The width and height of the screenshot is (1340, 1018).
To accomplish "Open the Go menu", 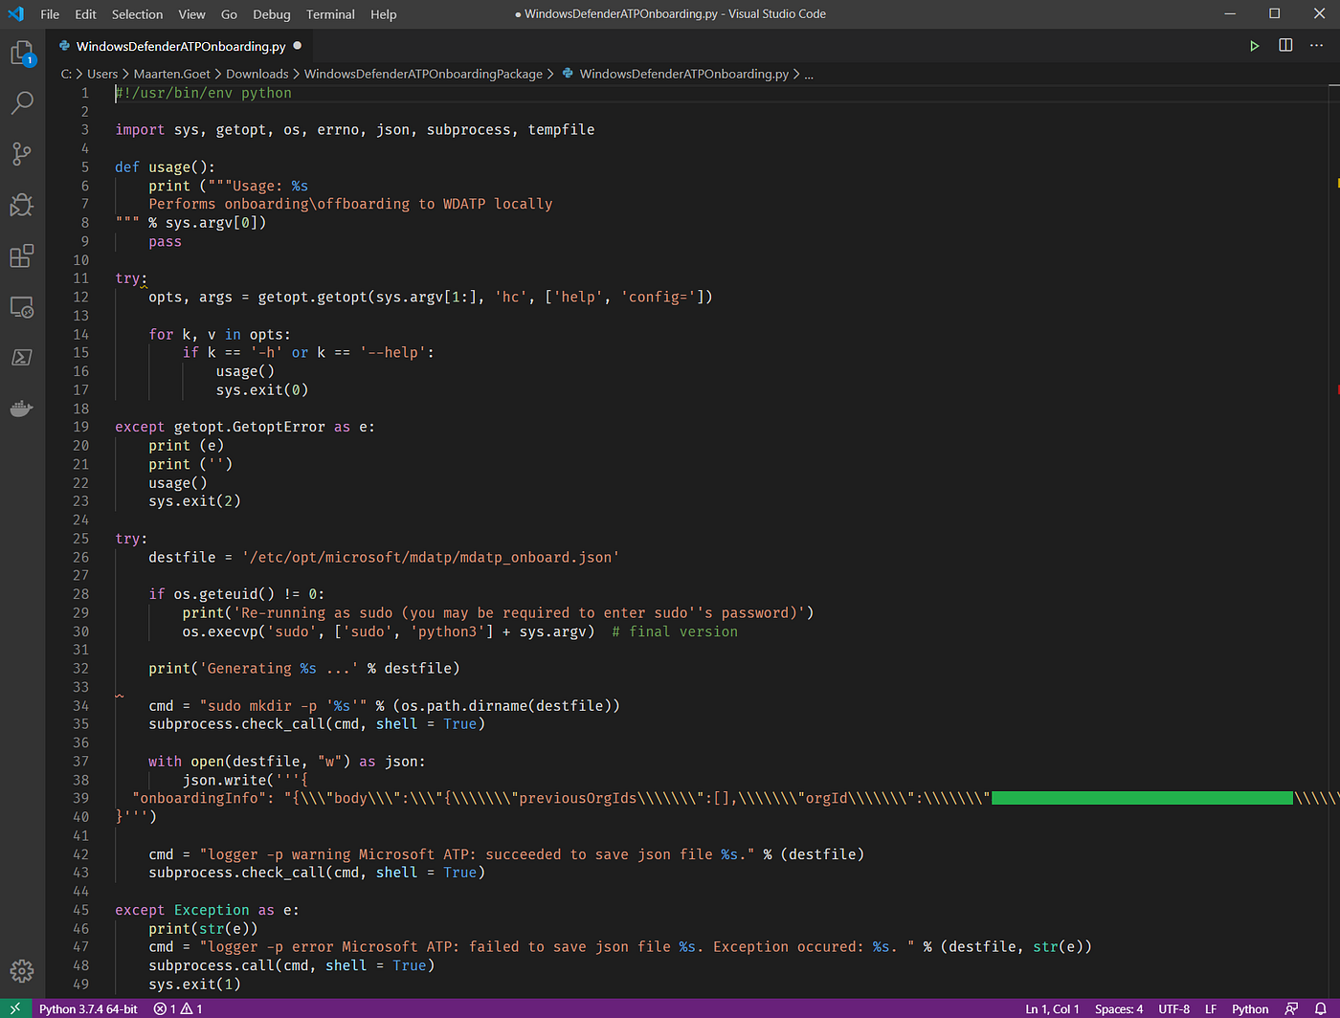I will click(x=229, y=14).
